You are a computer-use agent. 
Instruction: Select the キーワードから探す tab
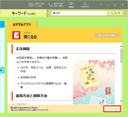click(24, 13)
